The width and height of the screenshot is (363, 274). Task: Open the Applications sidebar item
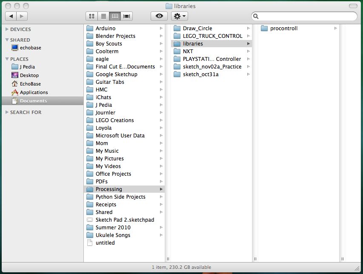pos(34,92)
